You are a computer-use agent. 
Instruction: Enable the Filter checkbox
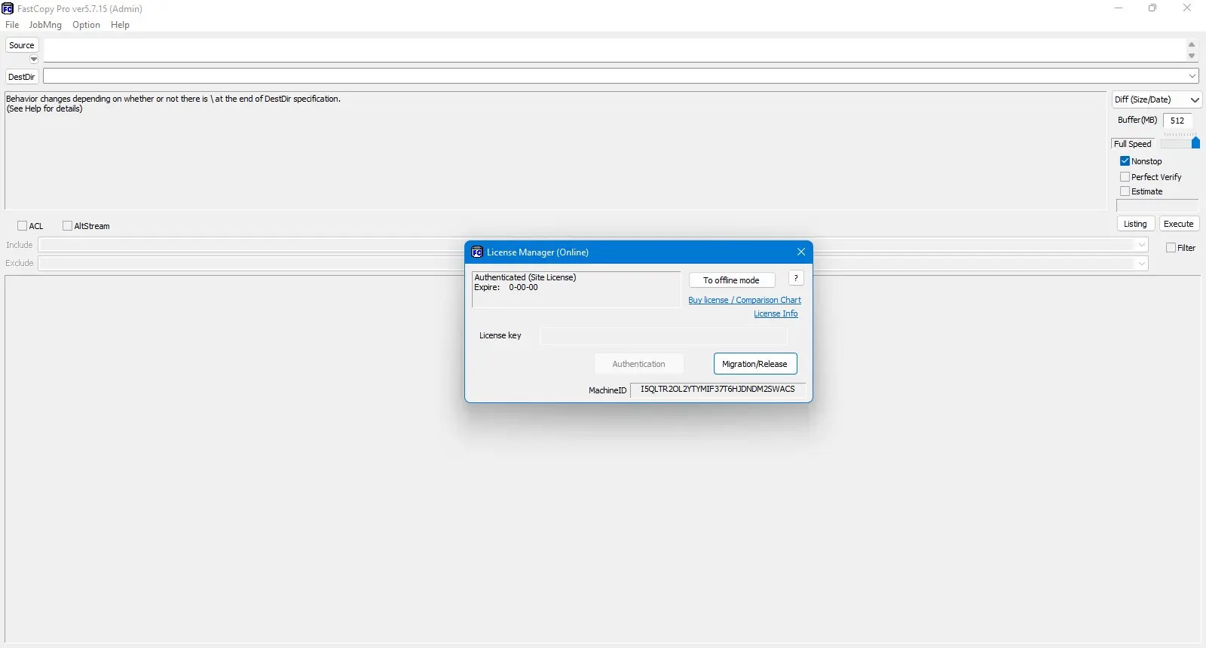[1171, 248]
